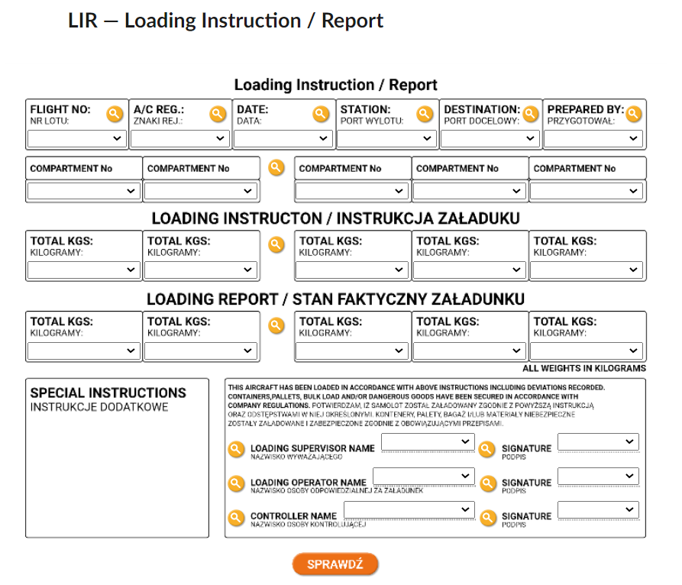682x585 pixels.
Task: Expand the leftmost COMPARTMENT No dropdown
Action: pos(83,191)
